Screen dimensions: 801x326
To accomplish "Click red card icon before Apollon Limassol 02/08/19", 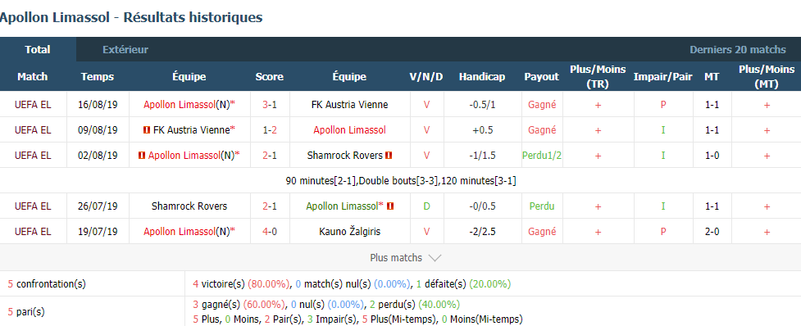I will (x=142, y=156).
